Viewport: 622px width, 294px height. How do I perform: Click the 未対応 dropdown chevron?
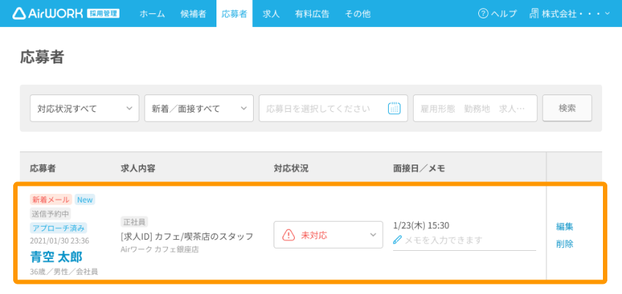click(373, 235)
